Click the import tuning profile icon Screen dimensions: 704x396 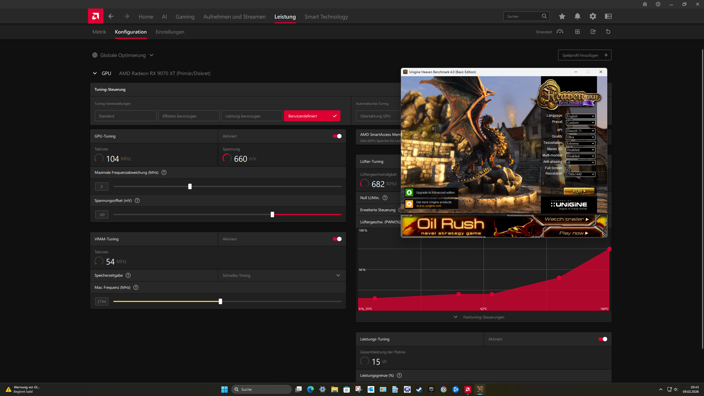pyautogui.click(x=577, y=32)
